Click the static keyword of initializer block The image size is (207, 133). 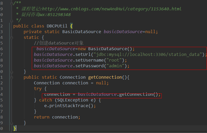[x=31, y=37]
